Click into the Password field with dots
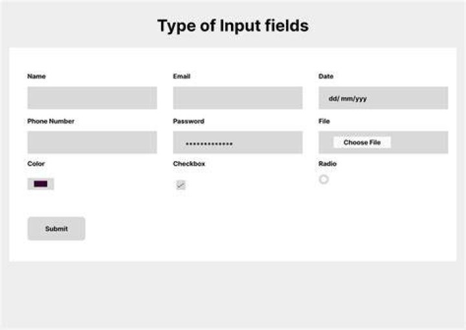Image resolution: width=466 pixels, height=330 pixels. tap(238, 142)
